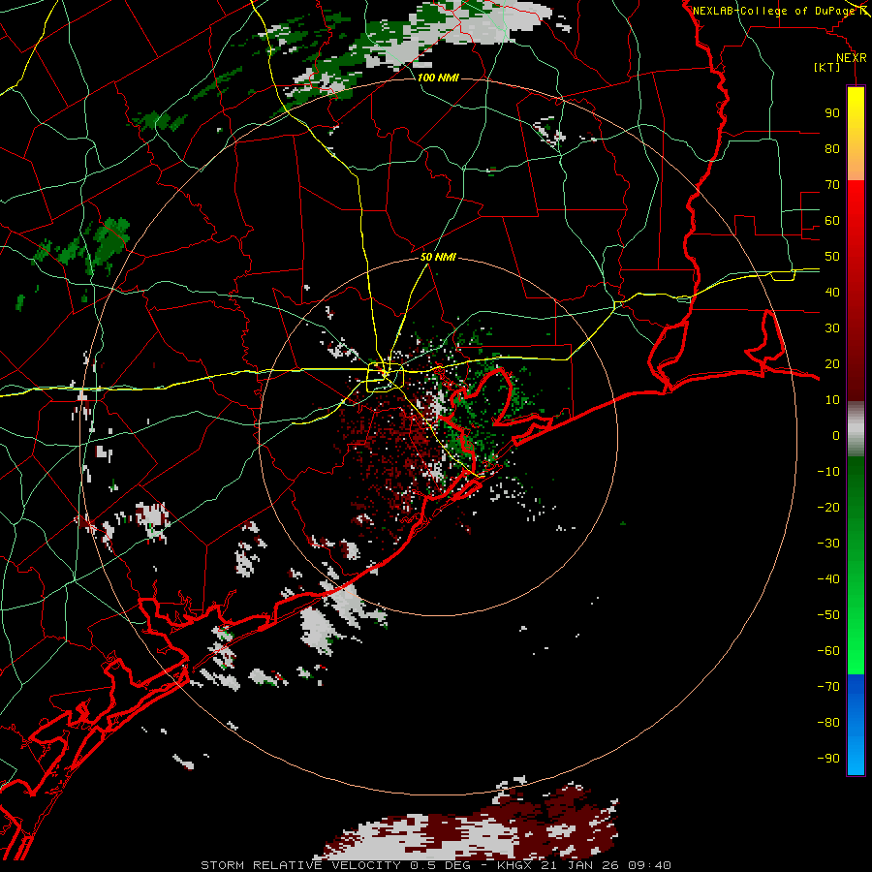Click the [KT] units label

point(827,67)
